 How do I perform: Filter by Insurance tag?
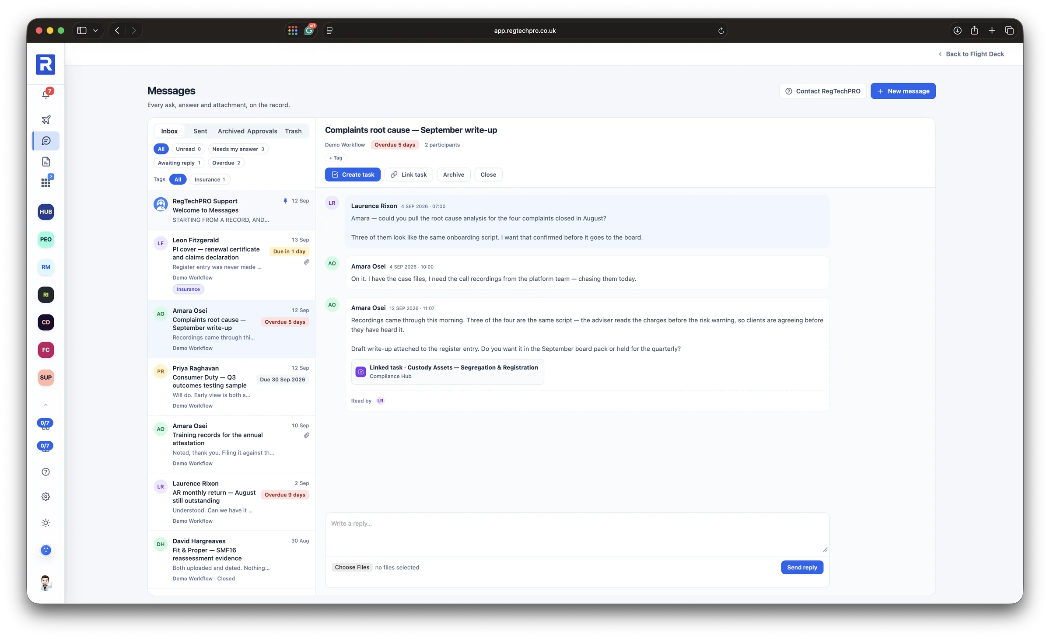pyautogui.click(x=210, y=179)
